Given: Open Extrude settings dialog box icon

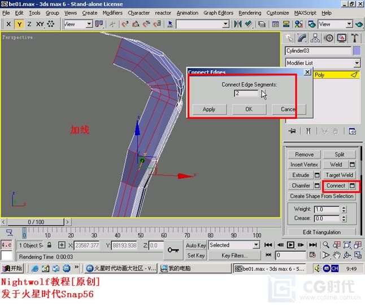Looking at the screenshot, I should point(317,175).
